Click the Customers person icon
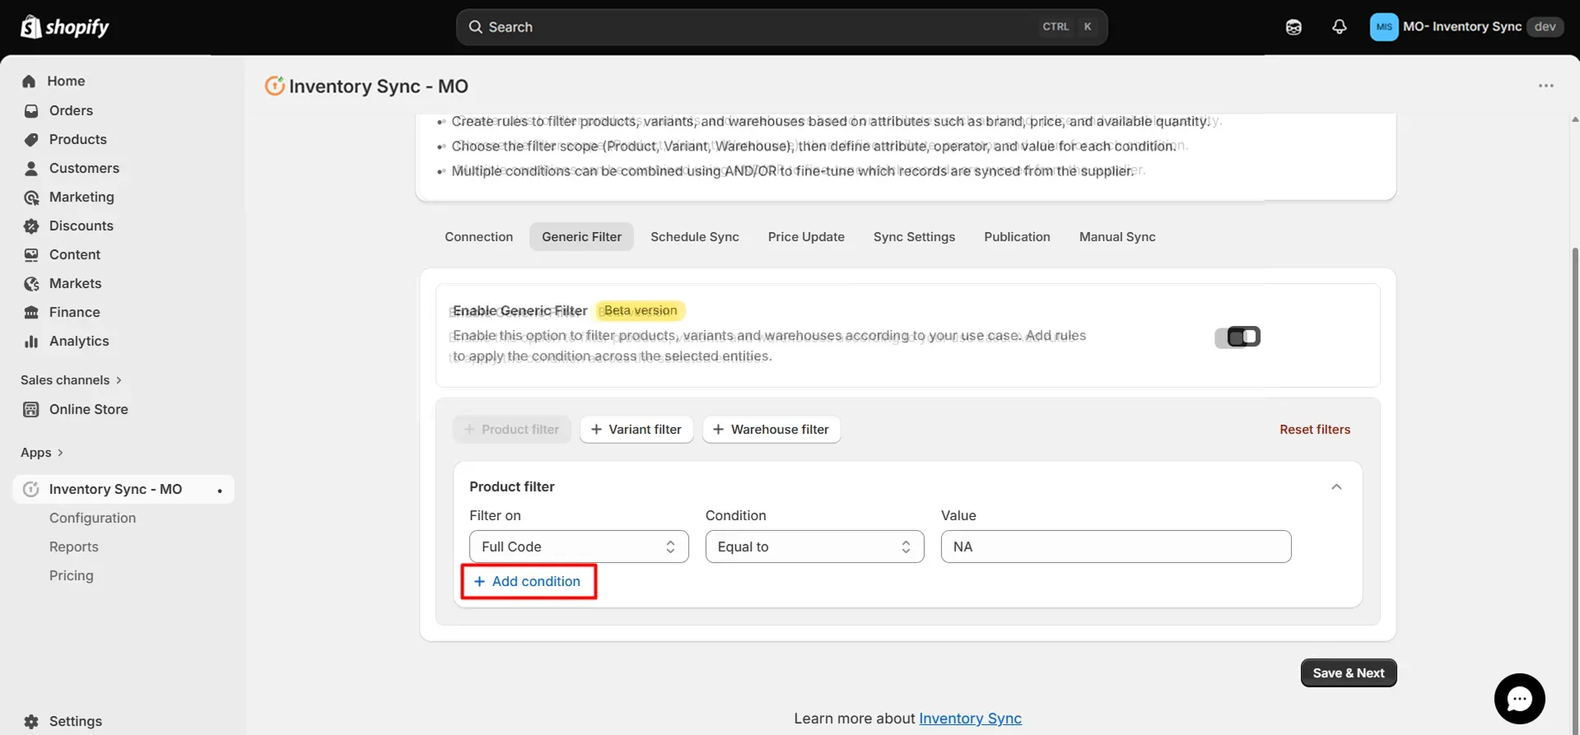Screen dimensions: 1580x735 pyautogui.click(x=31, y=168)
